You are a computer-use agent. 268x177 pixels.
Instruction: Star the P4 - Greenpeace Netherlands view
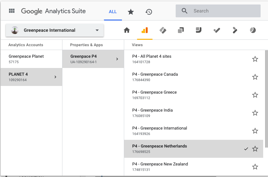(255, 149)
